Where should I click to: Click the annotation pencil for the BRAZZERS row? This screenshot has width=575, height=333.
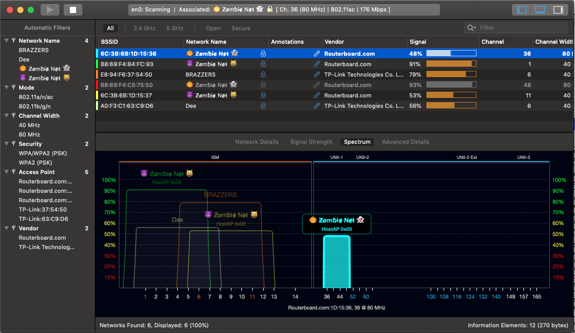click(317, 75)
